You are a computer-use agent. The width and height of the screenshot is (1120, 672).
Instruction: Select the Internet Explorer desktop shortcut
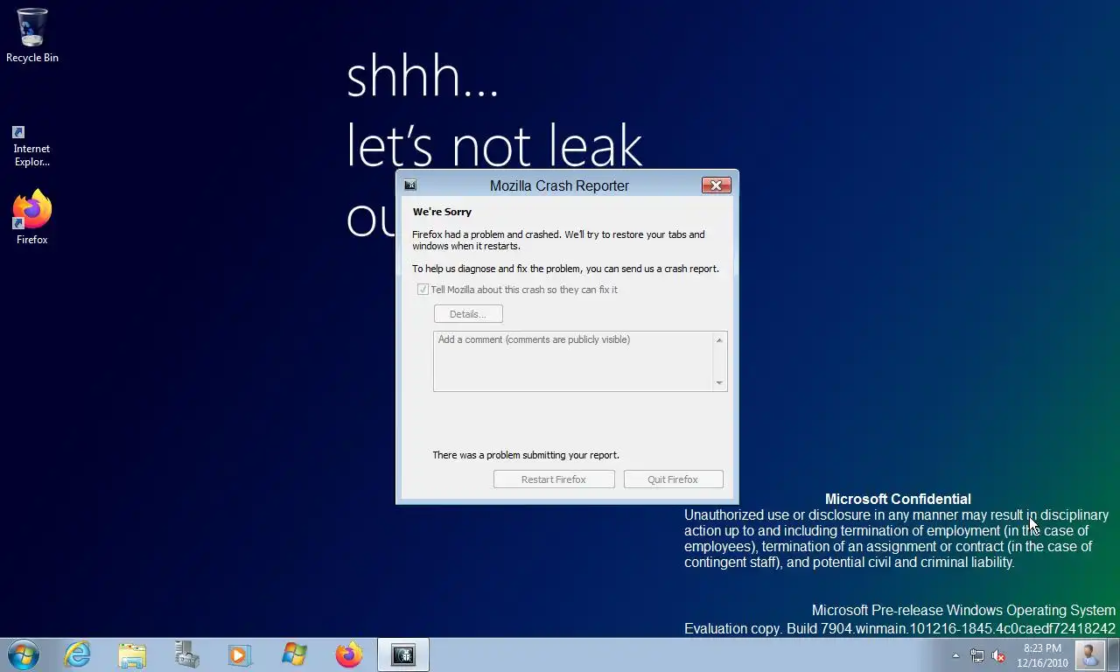[x=31, y=146]
